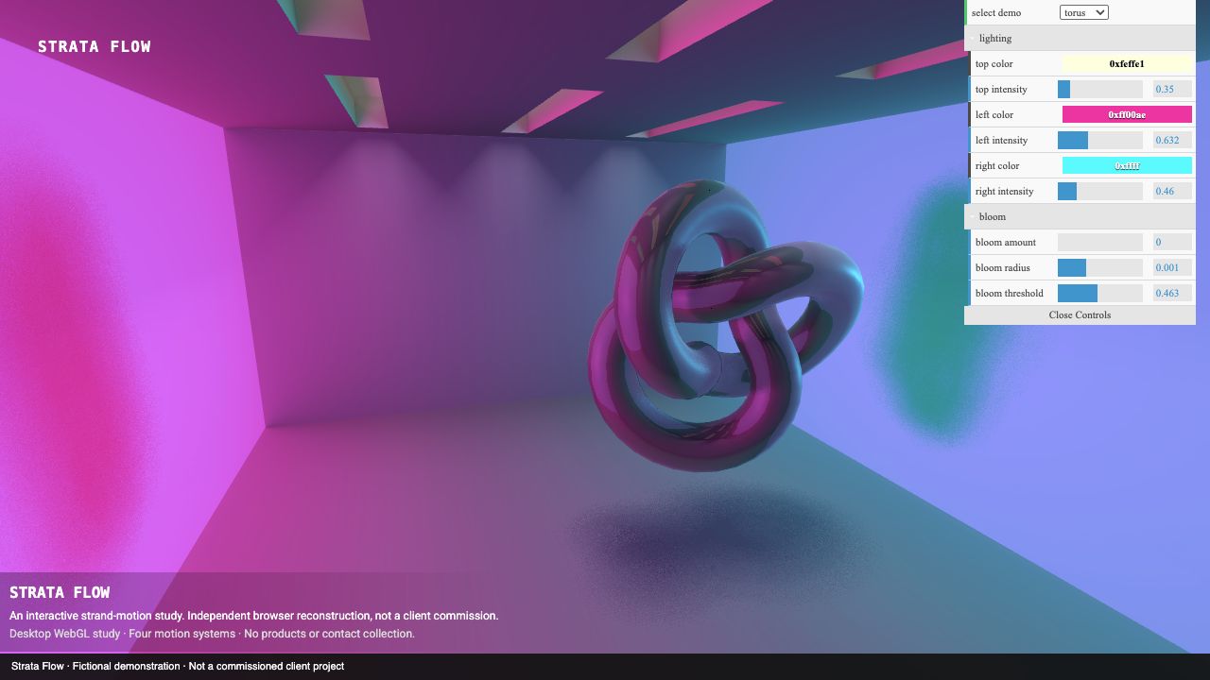The image size is (1210, 680).
Task: Open the left color swatch 0xff00ae
Action: tap(1127, 114)
